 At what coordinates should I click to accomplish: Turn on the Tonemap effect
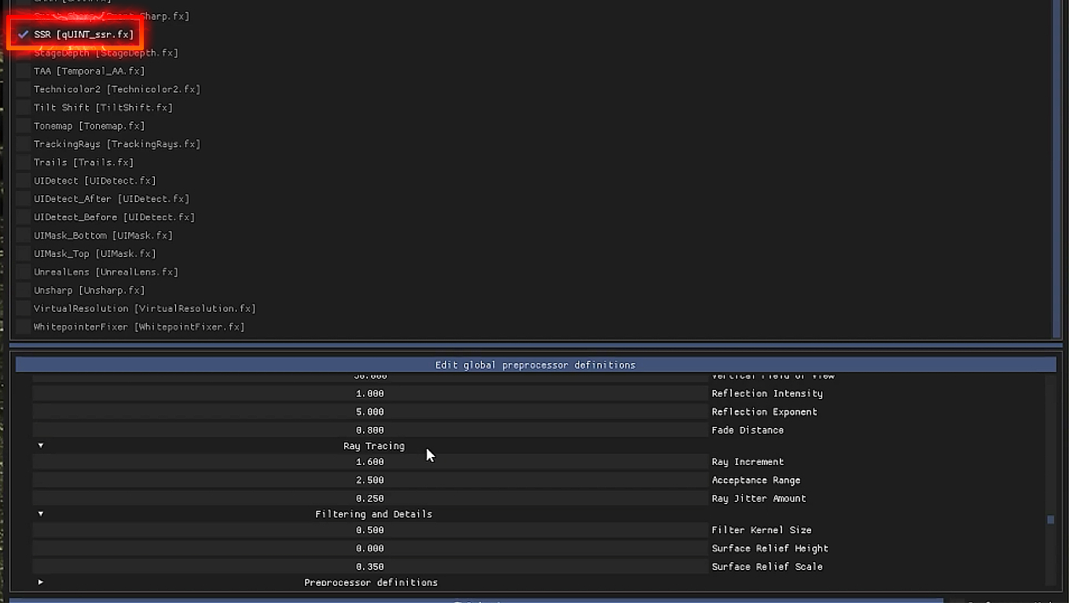pos(24,126)
